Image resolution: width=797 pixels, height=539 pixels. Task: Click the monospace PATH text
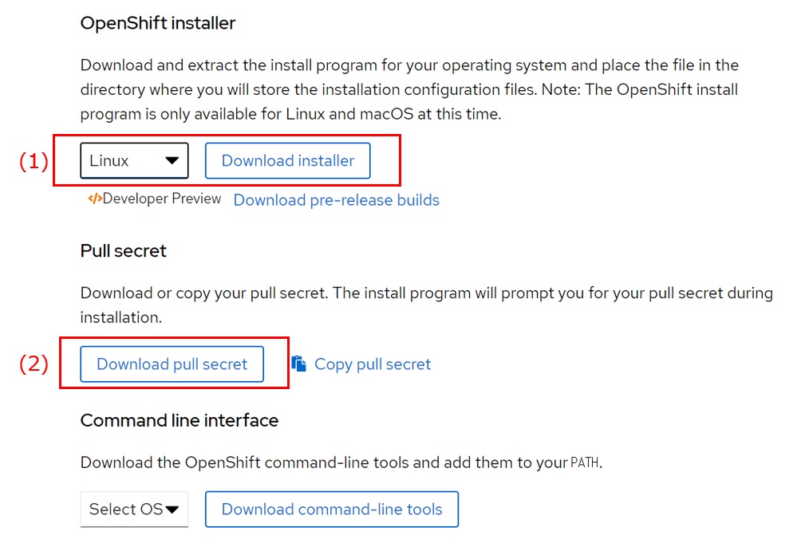(x=586, y=462)
